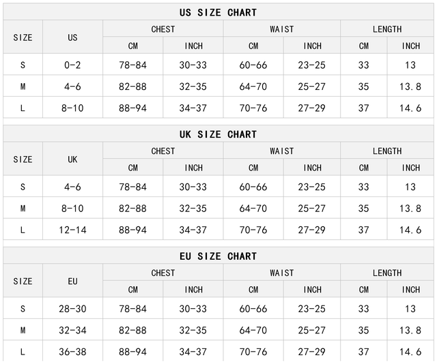Viewport: 437px width, 364px height.
Task: Click the US column header cell
Action: (72, 37)
